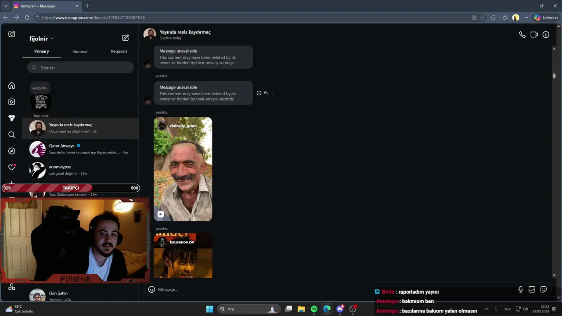Open the volume control in tray

pos(525,309)
